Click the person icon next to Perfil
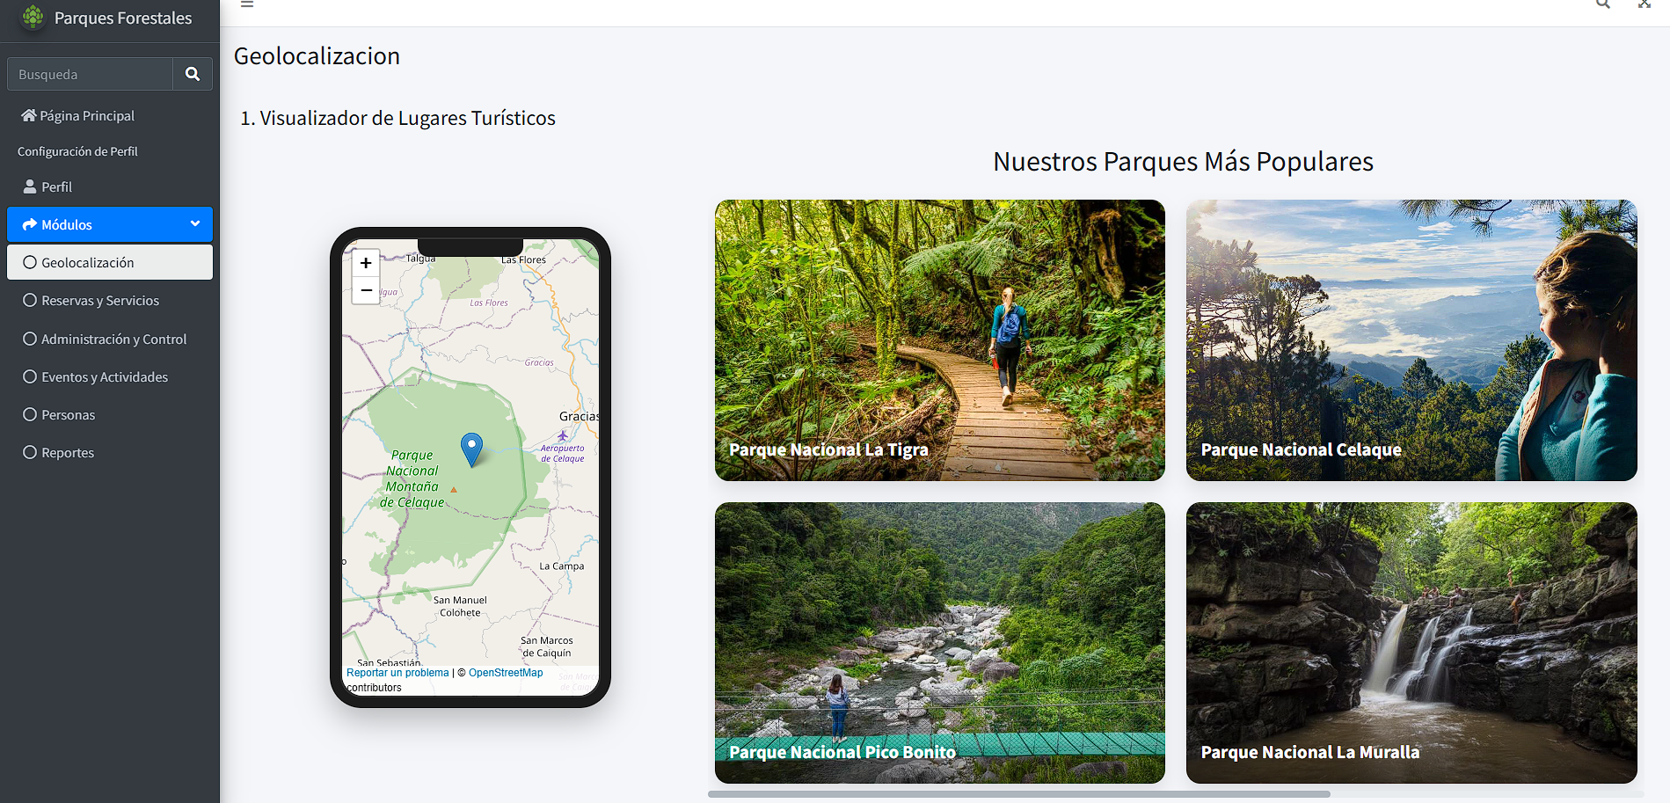The height and width of the screenshot is (803, 1670). tap(31, 186)
